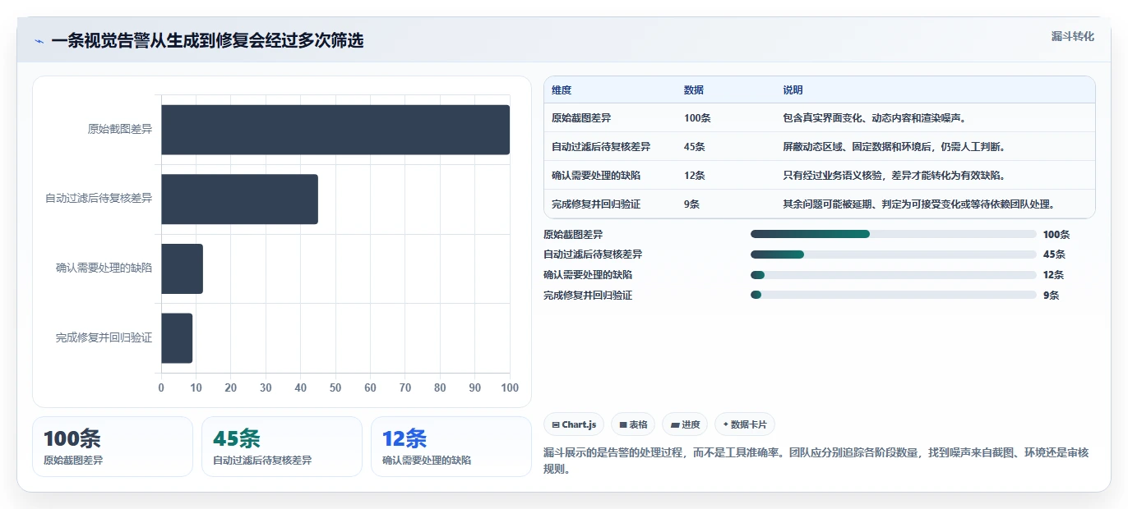1128x509 pixels.
Task: Click the 原始截图差异 label left of progress bar
Action: coord(573,235)
